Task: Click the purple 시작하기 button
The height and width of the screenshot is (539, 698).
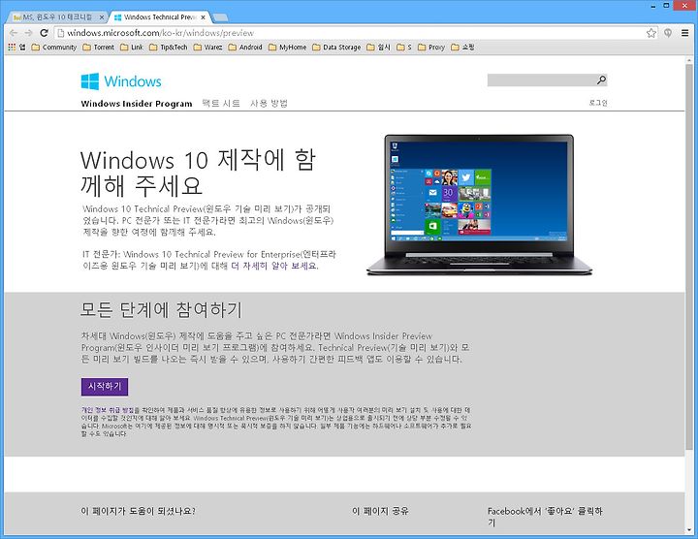Action: coord(105,387)
